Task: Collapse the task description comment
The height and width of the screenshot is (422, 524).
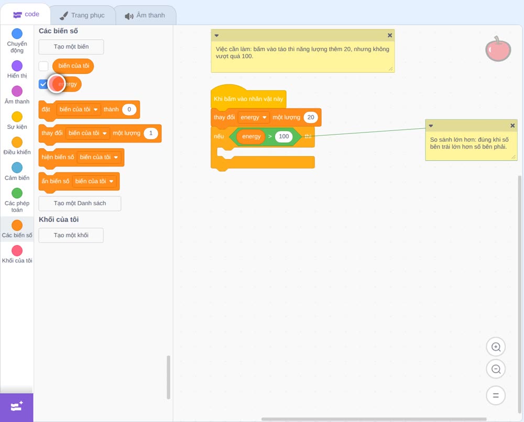Action: pos(216,36)
